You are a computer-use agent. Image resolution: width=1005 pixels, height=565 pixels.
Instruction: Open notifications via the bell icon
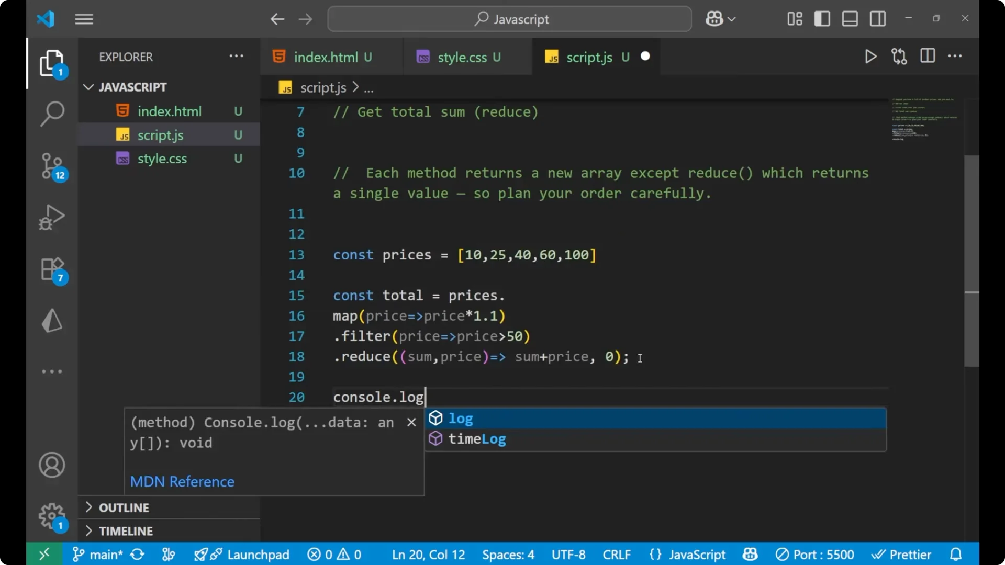click(x=956, y=554)
